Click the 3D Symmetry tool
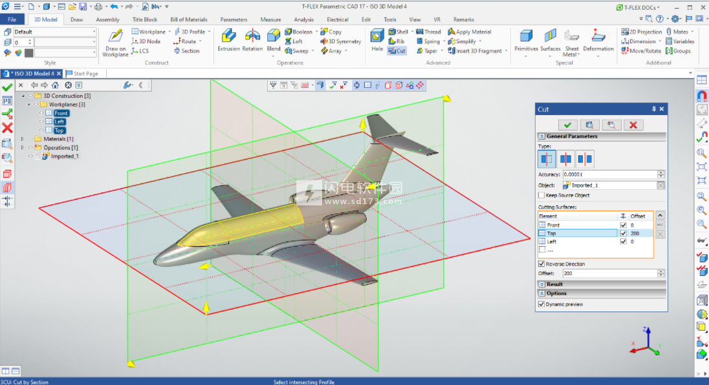The width and height of the screenshot is (709, 385). 341,41
